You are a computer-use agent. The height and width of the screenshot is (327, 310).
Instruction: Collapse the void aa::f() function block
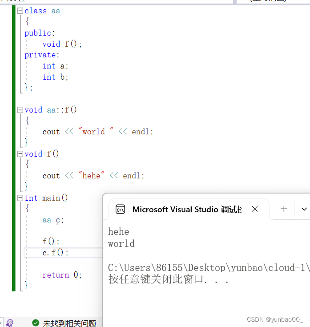[x=20, y=110]
